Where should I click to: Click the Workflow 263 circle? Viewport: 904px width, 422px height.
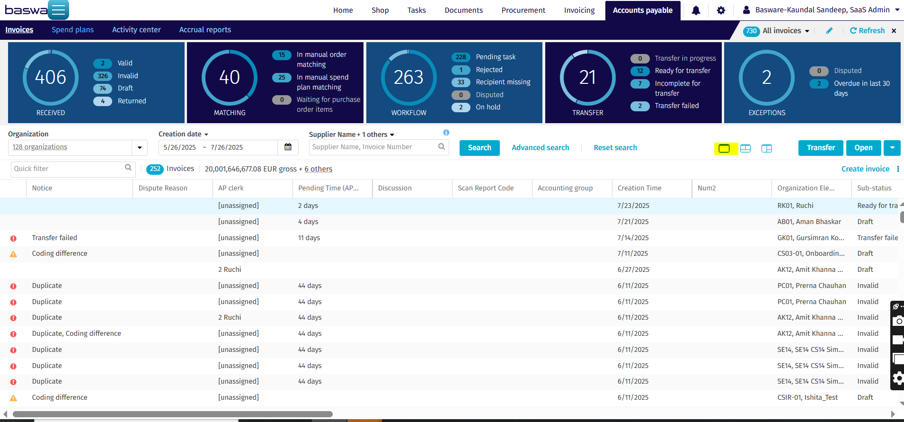pos(409,77)
